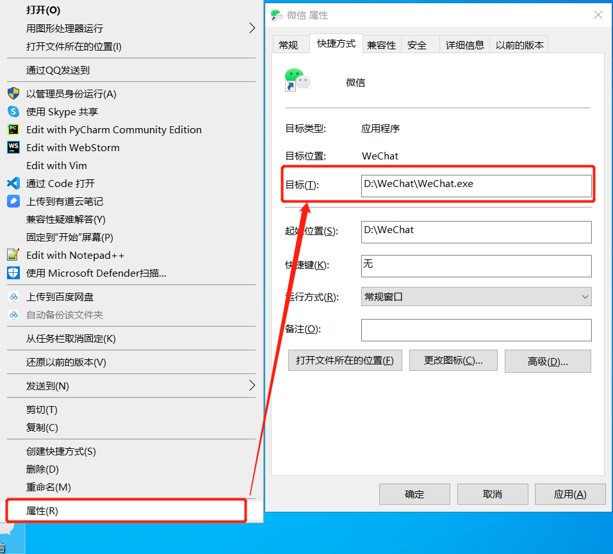
Task: Choose Edit with PyCharm Community Edition
Action: point(114,130)
